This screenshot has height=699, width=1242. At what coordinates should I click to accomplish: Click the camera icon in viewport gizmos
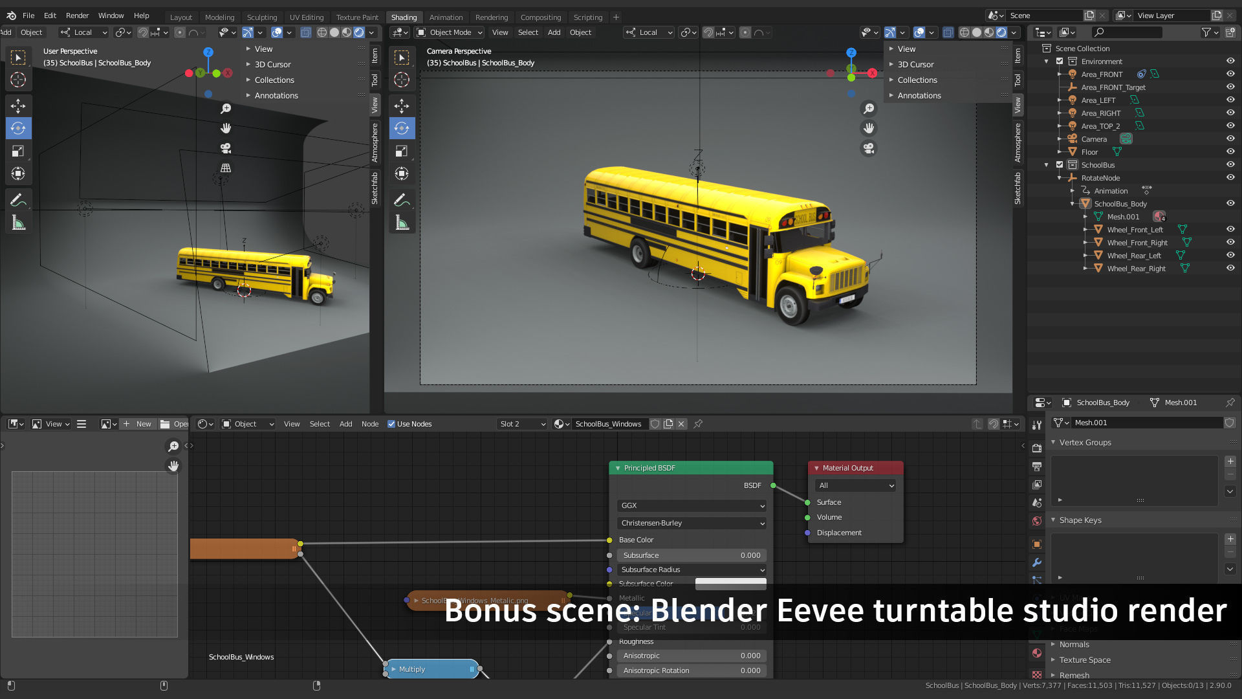(225, 148)
